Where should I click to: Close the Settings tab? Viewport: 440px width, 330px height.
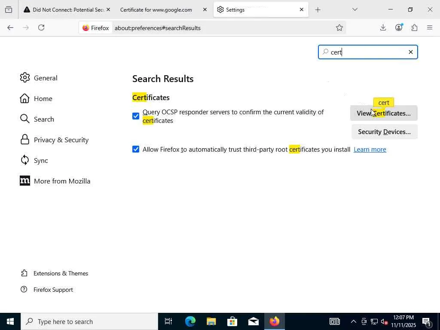point(301,10)
